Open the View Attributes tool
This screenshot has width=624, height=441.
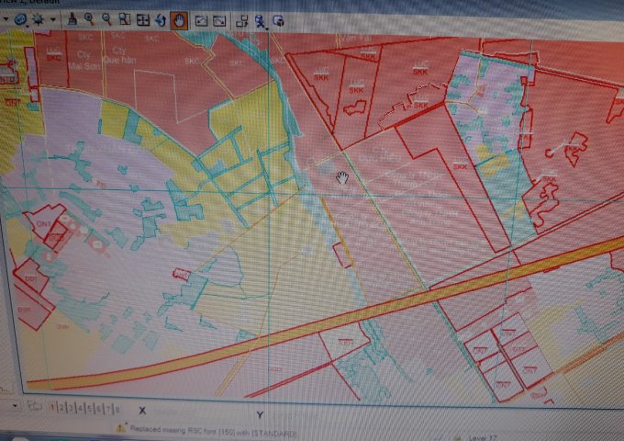pyautogui.click(x=20, y=18)
